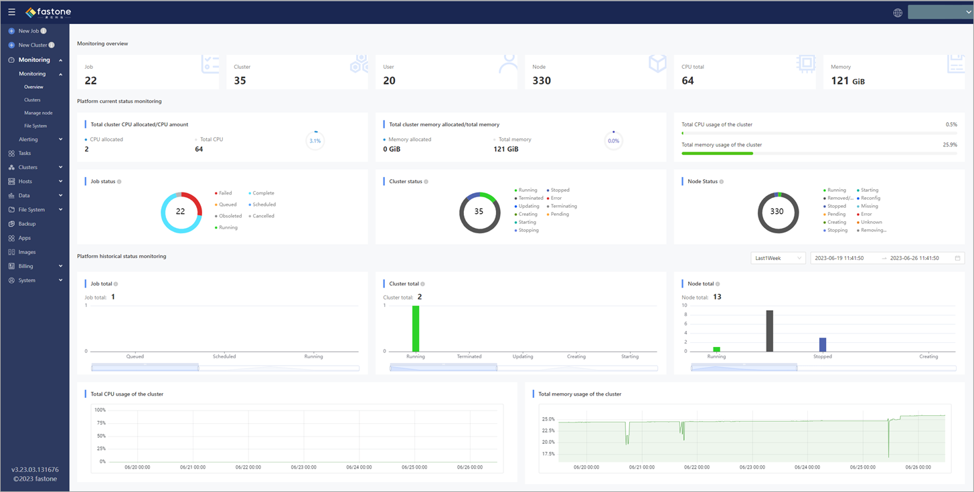Click the tall green Running bar in Cluster total
The width and height of the screenshot is (974, 492).
(x=416, y=328)
